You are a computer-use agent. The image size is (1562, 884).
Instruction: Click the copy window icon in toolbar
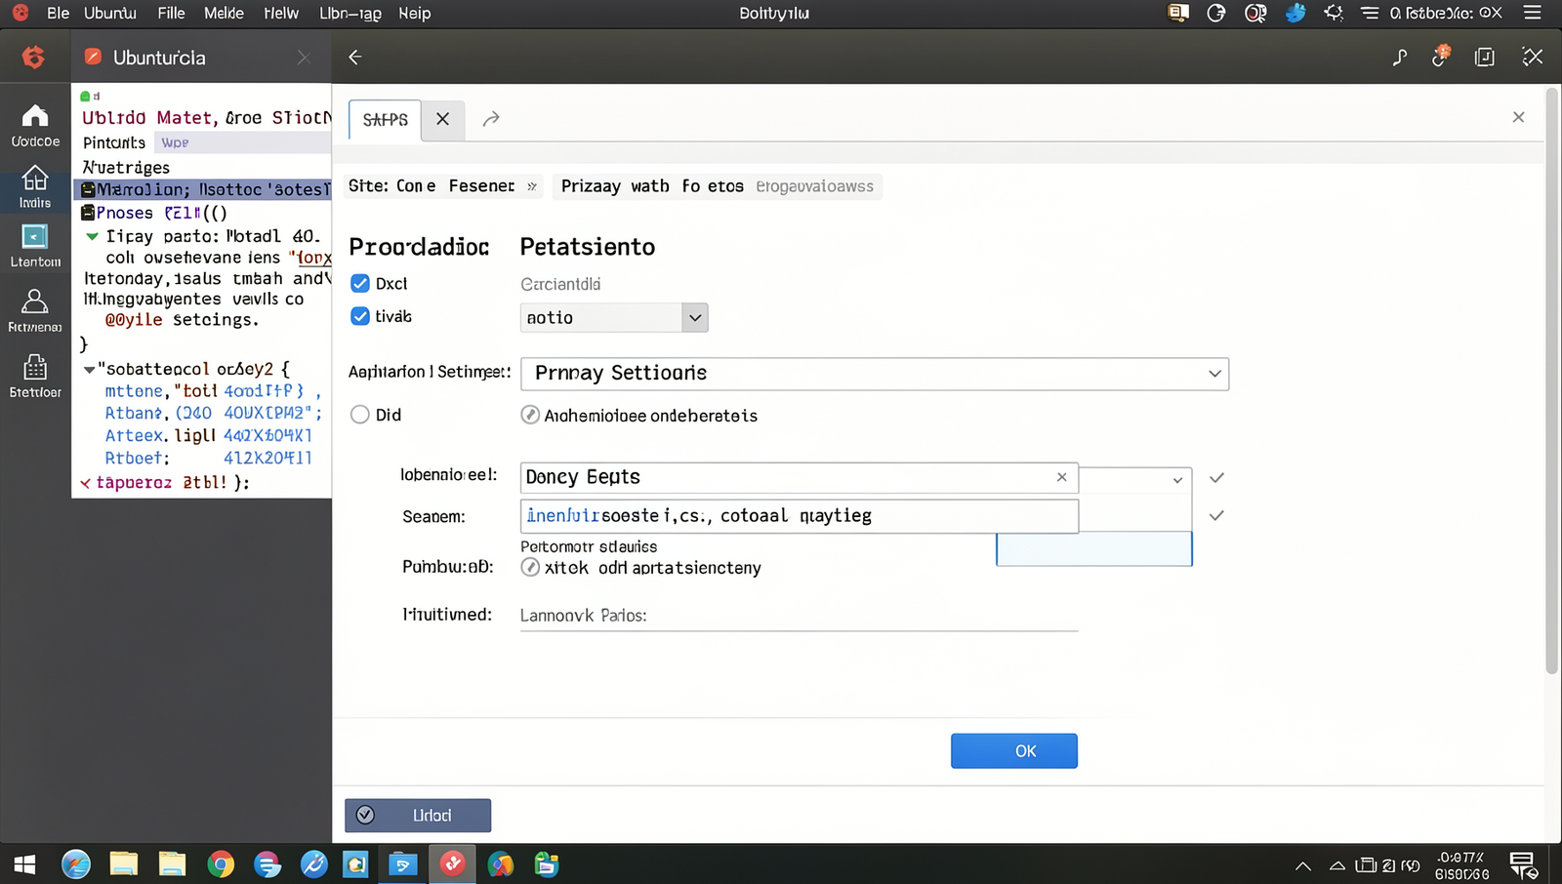1485,58
